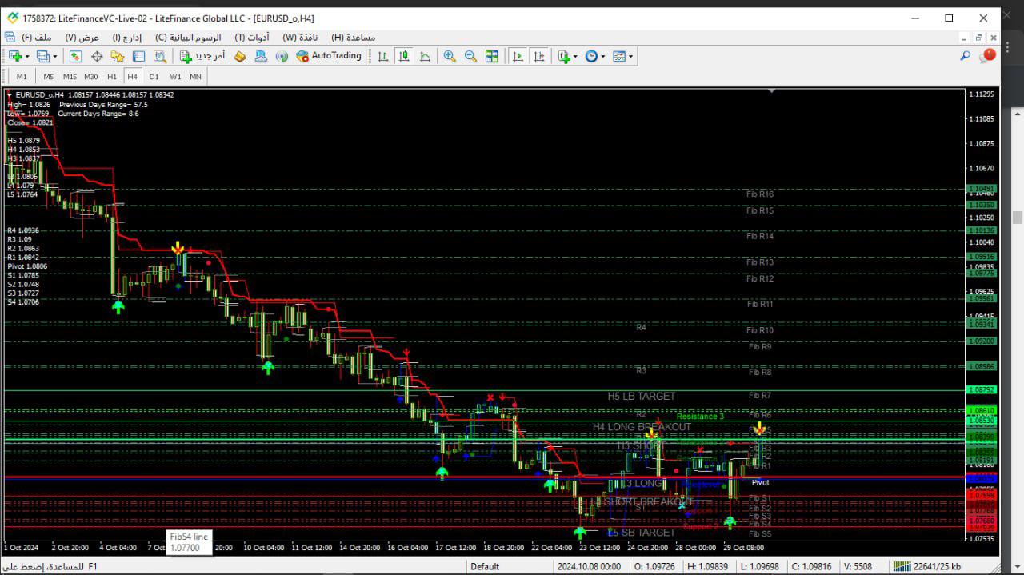
Task: Select the D1 timeframe
Action: click(154, 77)
